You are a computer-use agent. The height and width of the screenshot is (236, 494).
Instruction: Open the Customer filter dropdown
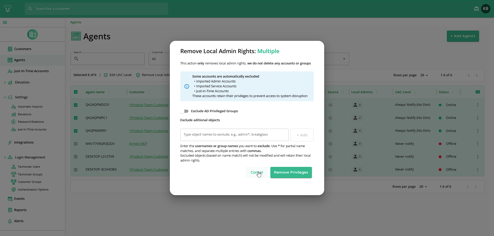point(159,59)
